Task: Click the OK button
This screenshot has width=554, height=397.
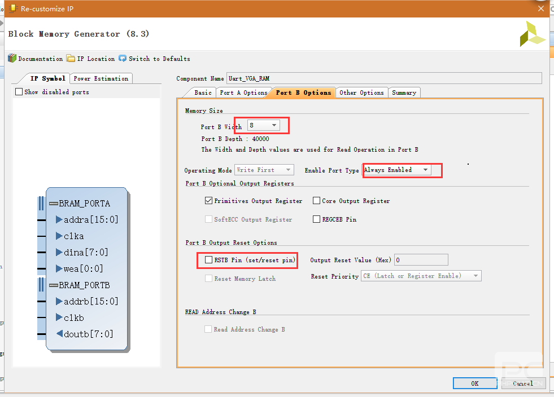Action: pyautogui.click(x=475, y=383)
